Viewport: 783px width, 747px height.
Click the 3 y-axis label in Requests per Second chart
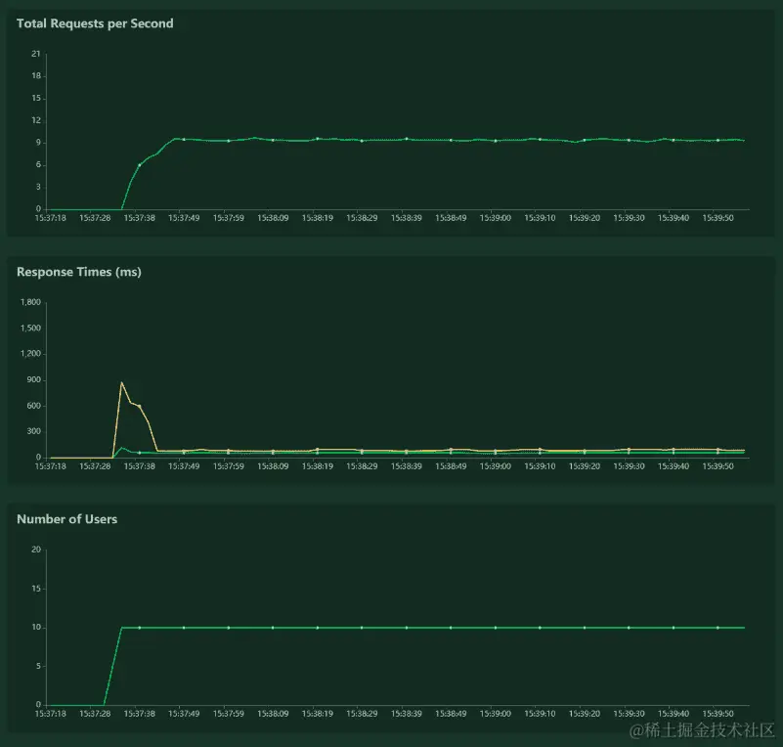[38, 188]
